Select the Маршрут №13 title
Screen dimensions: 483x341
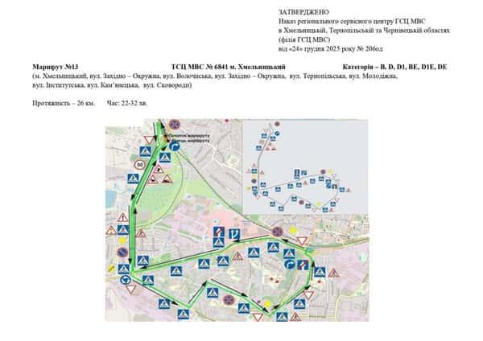(x=56, y=64)
